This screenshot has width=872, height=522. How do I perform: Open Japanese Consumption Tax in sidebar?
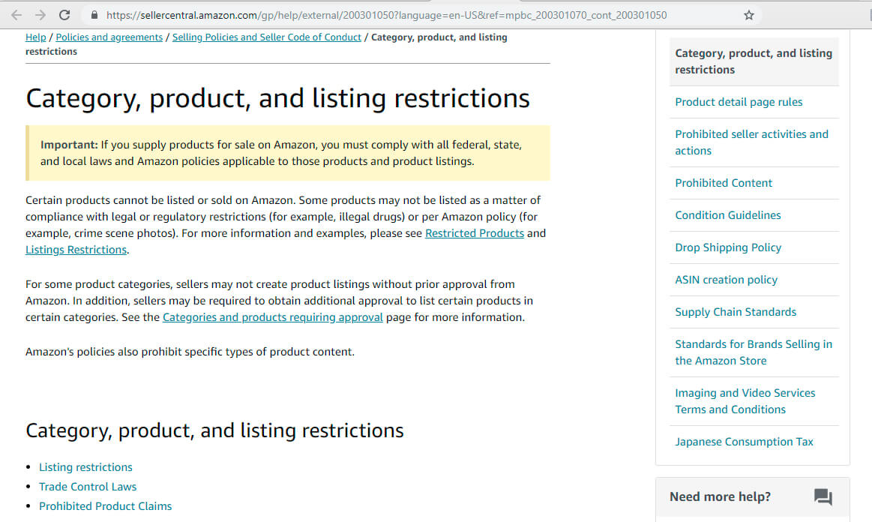[x=744, y=442]
